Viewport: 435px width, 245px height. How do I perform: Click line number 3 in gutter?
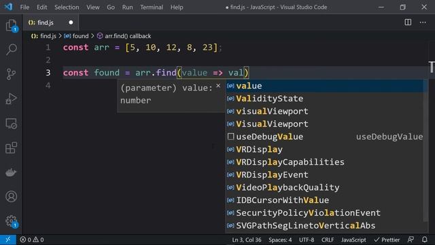[48, 73]
